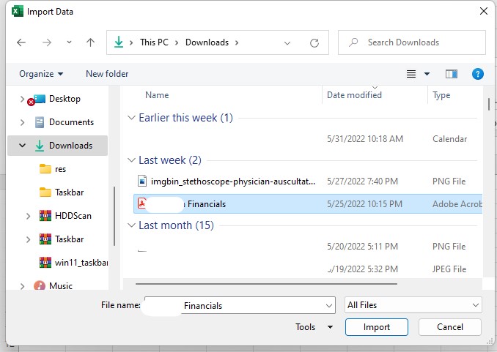This screenshot has width=497, height=352.
Task: Select the PNG file dated 5/20/2022
Action: [307, 247]
